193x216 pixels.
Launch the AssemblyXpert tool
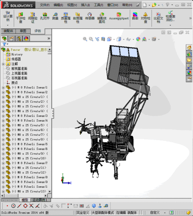119,16
